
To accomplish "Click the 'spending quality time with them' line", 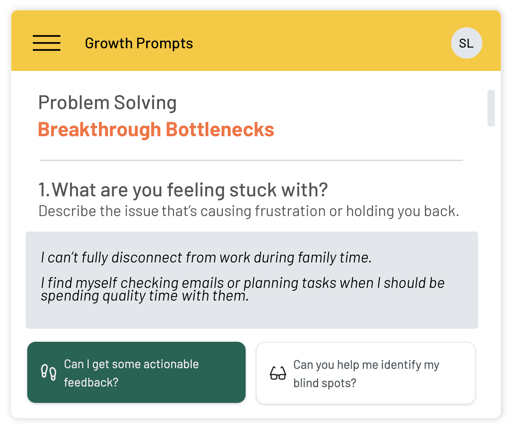I will 145,296.
